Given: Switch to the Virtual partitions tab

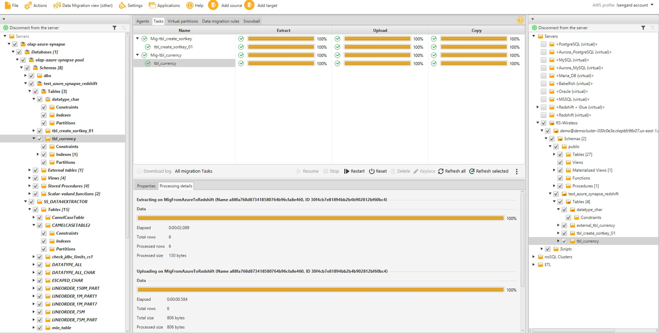Looking at the screenshot, I should point(183,21).
